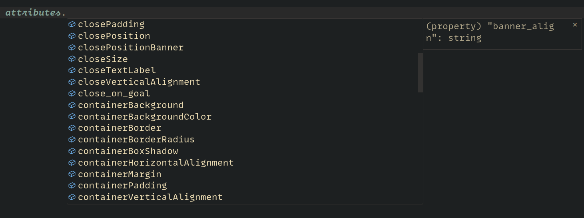Select the containerHorizontalAlignment completion
Image resolution: width=584 pixels, height=218 pixels.
click(x=156, y=163)
